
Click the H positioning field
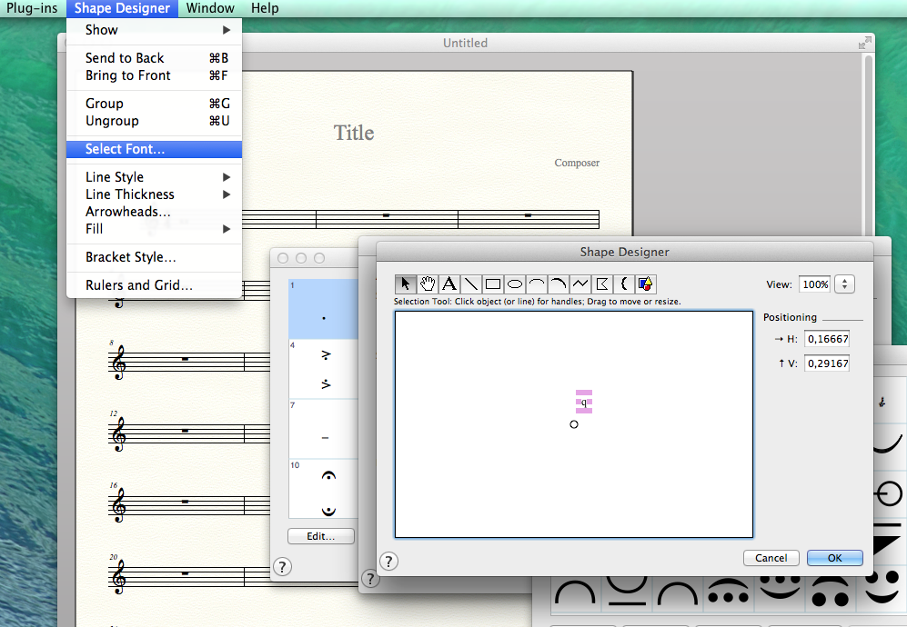tap(826, 339)
